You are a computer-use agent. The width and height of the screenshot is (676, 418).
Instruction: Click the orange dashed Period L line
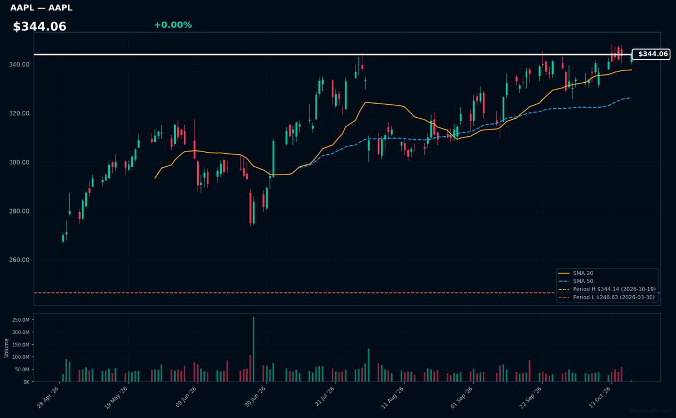coord(347,293)
